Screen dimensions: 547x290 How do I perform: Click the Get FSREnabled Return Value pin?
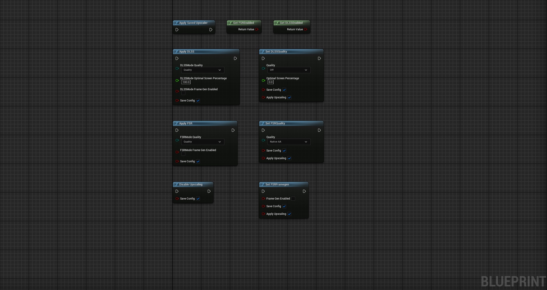click(257, 29)
